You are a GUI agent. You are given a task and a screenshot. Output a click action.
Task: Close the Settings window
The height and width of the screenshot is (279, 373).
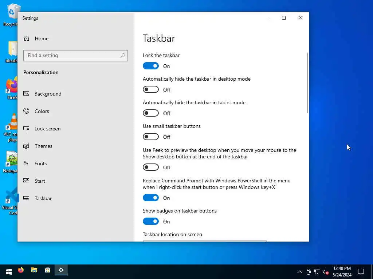pyautogui.click(x=301, y=18)
